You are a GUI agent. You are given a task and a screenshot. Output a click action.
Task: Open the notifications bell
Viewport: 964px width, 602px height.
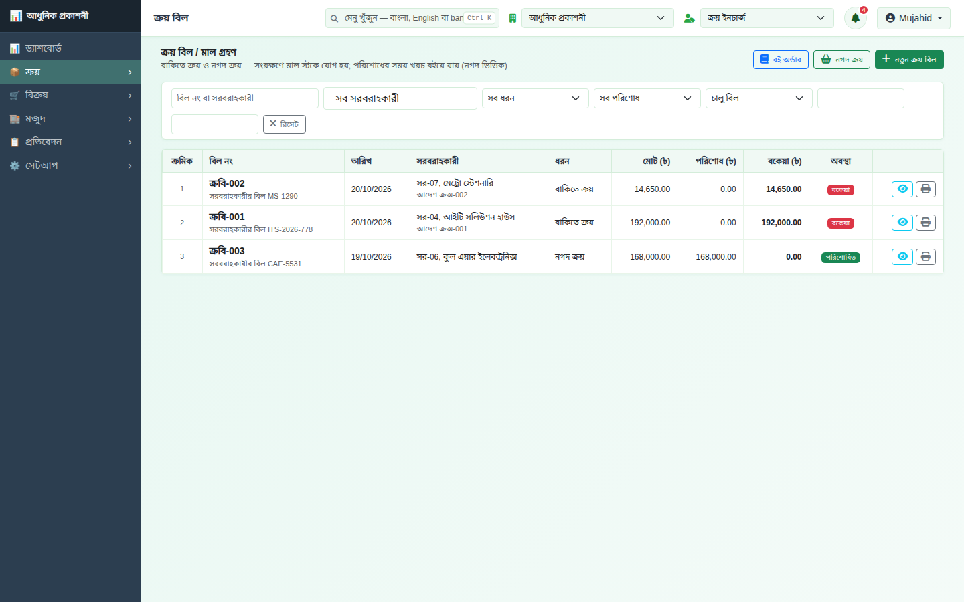855,18
